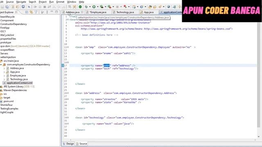Run the application with green play icon
Screen dimensions: 262x147
pyautogui.click(x=94, y=7)
